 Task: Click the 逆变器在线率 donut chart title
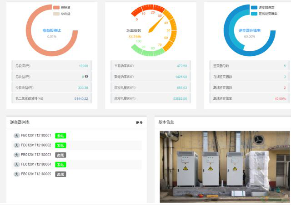pos(250,30)
